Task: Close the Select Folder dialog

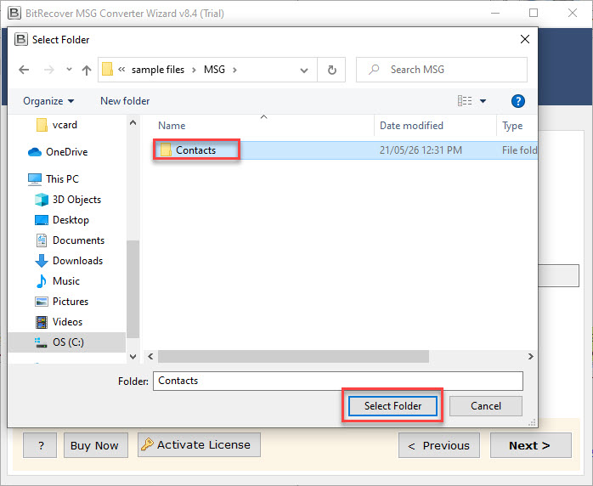Action: (x=524, y=39)
